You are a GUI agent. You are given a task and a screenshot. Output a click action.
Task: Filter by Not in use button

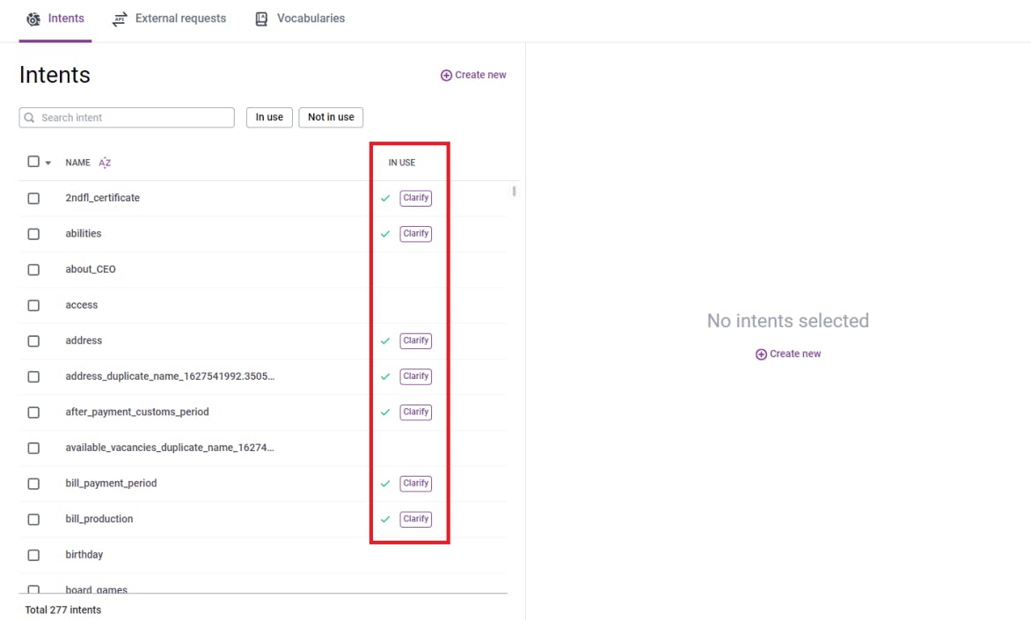331,117
